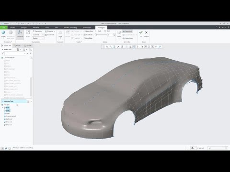Click the Add Edge tool

[88, 38]
